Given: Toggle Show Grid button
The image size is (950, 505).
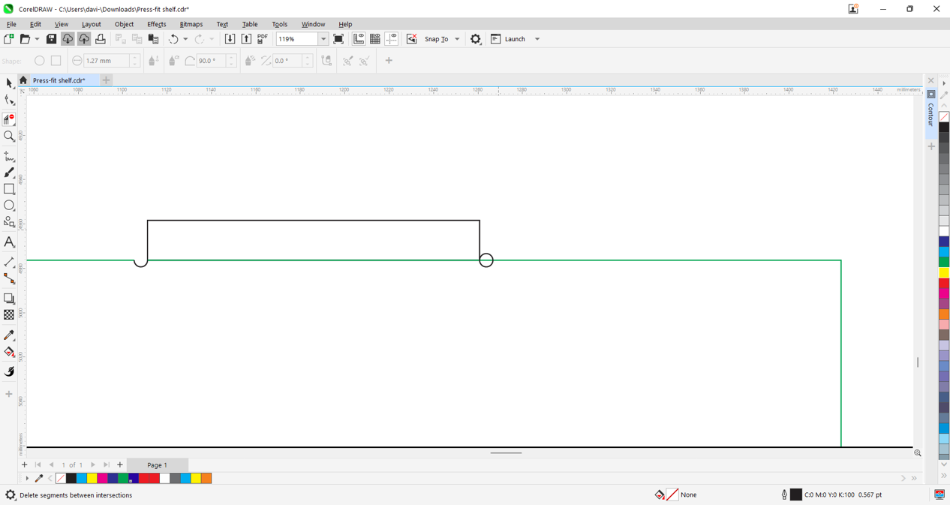Looking at the screenshot, I should pos(375,39).
